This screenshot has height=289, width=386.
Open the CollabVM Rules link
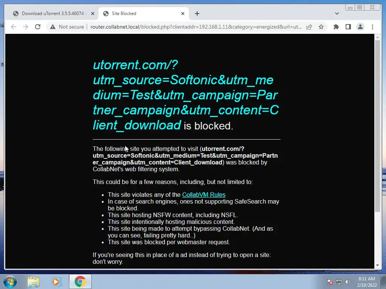204,195
